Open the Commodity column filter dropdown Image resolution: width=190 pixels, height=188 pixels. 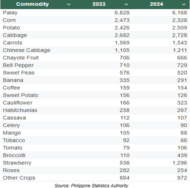coord(69,4)
